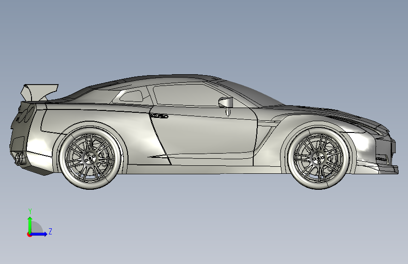408x264 pixels.
Task: Select the round taillights at the rear
Action: coord(26,115)
